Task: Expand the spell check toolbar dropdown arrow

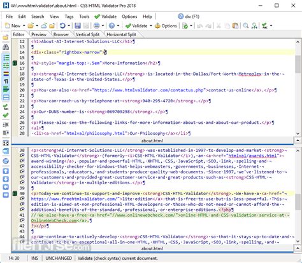Action: coord(271,26)
